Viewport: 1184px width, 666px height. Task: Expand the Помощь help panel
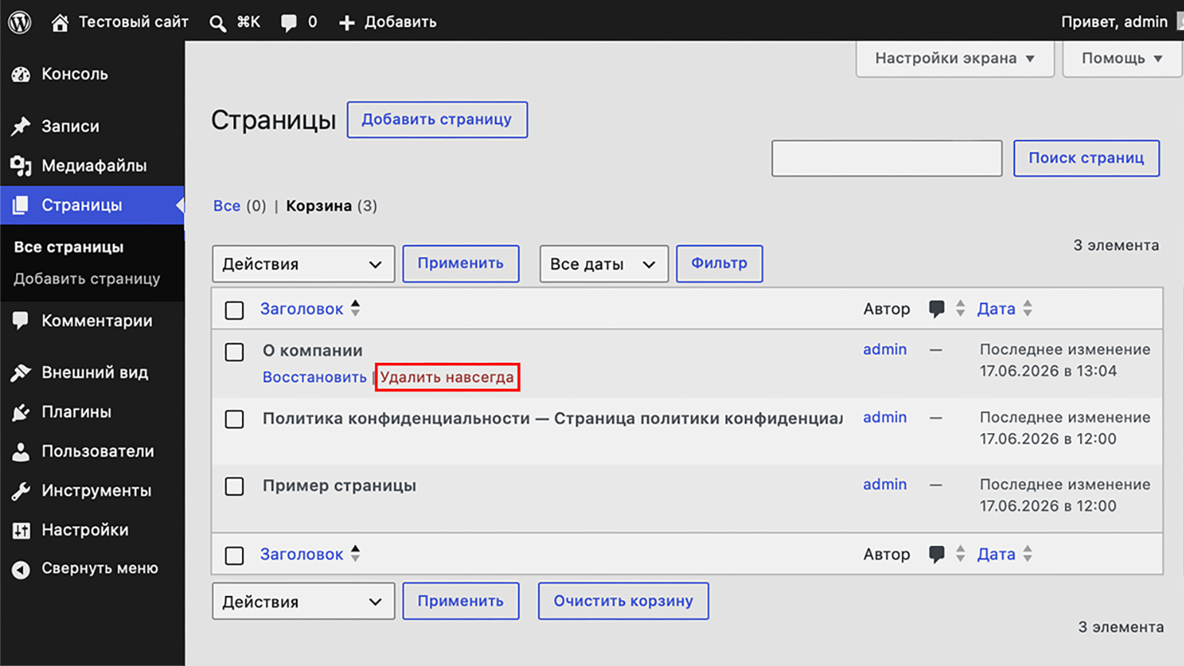coord(1122,58)
